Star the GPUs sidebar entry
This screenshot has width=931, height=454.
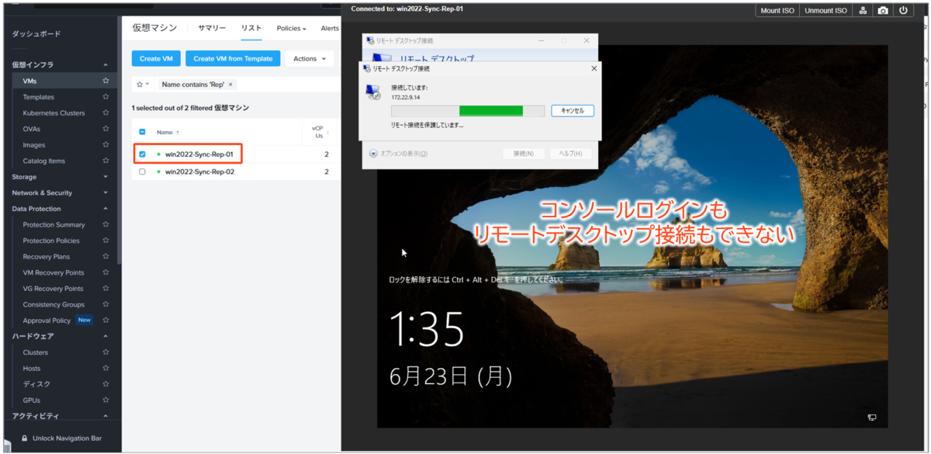click(106, 400)
